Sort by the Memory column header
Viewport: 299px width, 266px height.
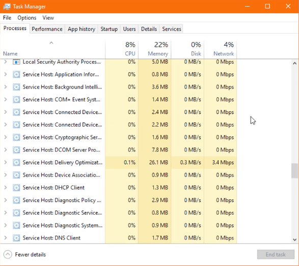click(x=155, y=49)
